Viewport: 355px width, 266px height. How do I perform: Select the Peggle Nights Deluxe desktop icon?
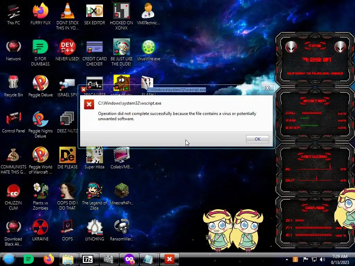(41, 124)
